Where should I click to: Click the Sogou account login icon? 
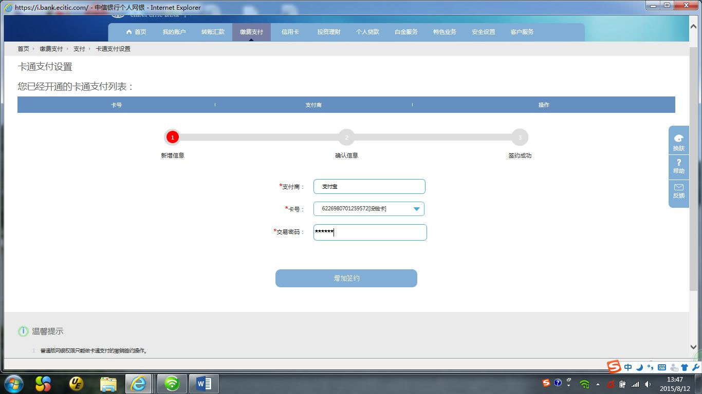(x=674, y=367)
